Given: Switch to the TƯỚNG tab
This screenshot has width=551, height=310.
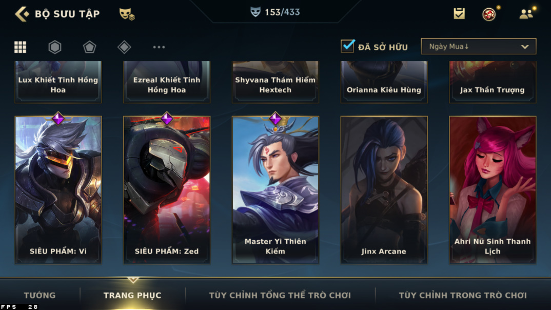Looking at the screenshot, I should (x=40, y=295).
